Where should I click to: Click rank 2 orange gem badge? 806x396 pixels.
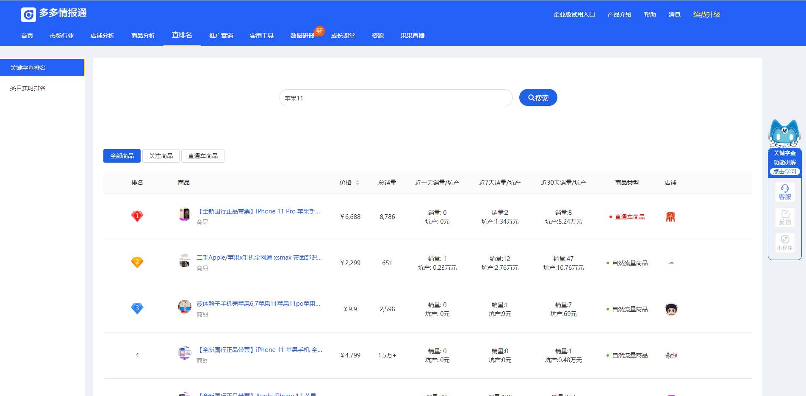[137, 263]
